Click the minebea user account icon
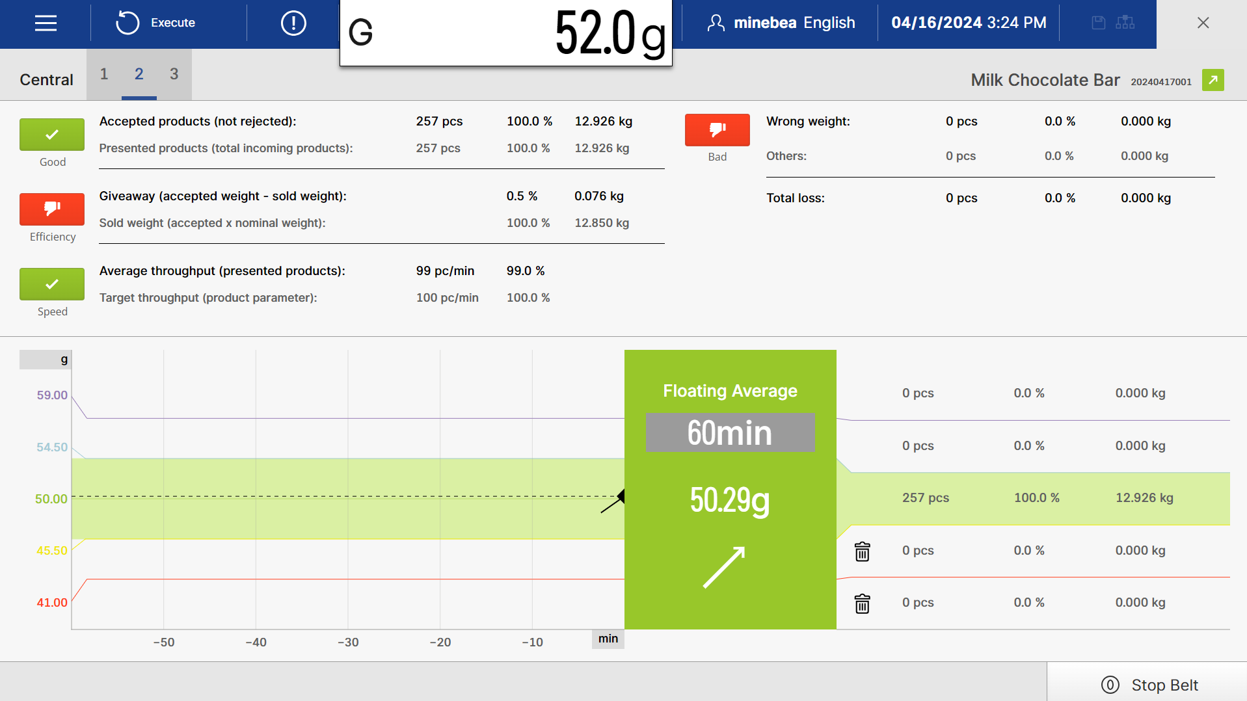 point(716,23)
